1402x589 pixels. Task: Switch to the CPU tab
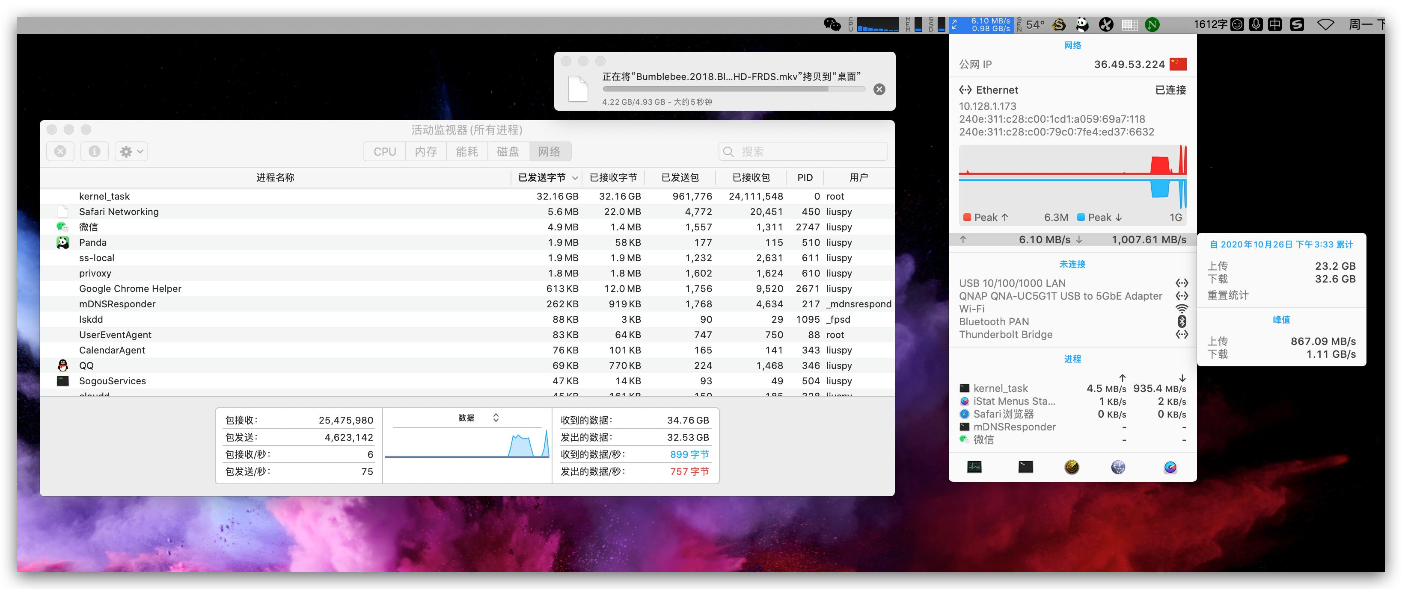tap(384, 152)
